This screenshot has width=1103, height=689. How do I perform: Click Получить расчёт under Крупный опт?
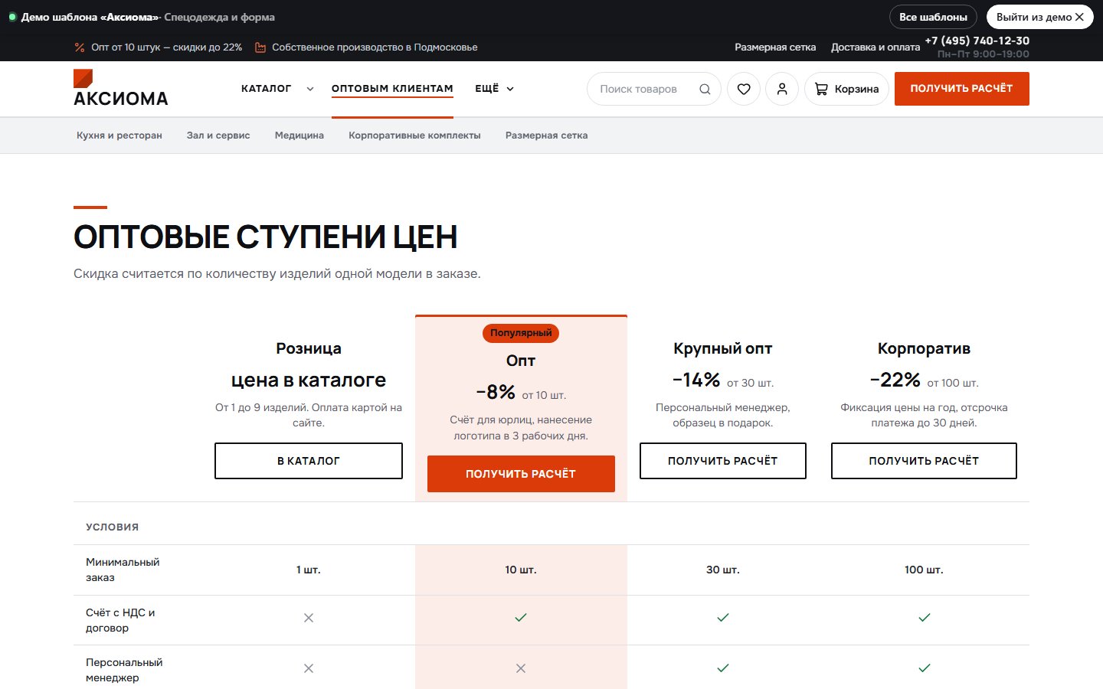click(723, 461)
